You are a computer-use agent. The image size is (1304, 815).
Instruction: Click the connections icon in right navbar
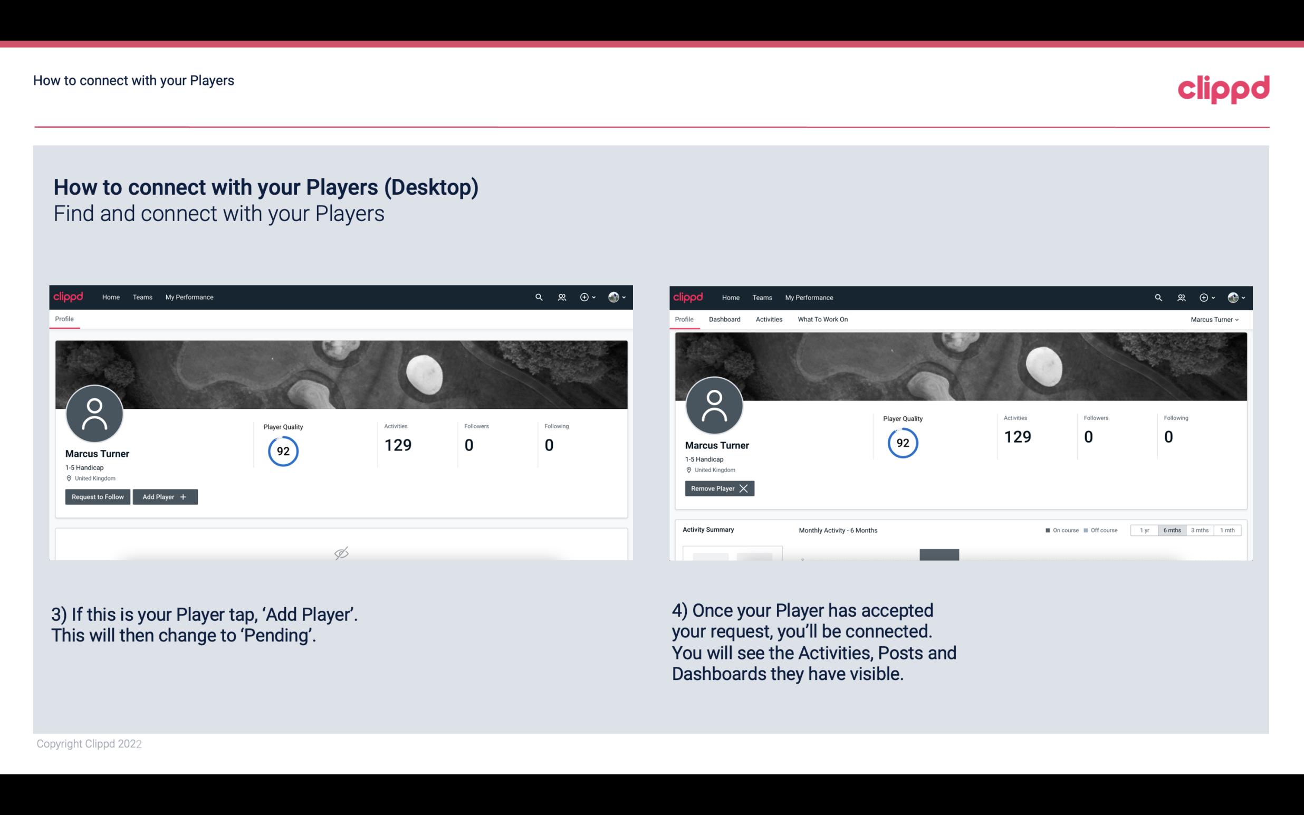(x=1181, y=296)
